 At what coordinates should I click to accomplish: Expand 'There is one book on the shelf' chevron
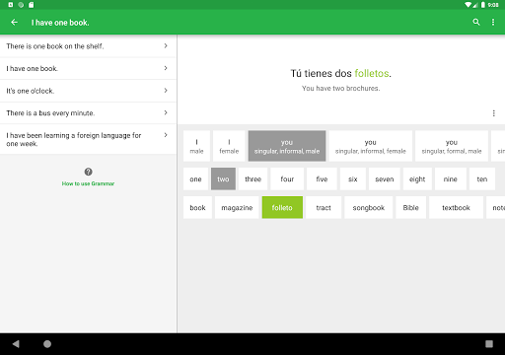[x=166, y=46]
